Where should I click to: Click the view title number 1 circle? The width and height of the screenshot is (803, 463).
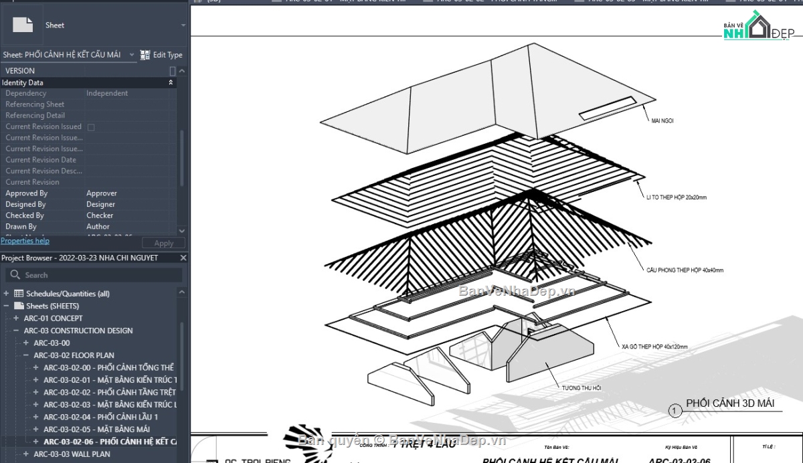[x=675, y=411]
